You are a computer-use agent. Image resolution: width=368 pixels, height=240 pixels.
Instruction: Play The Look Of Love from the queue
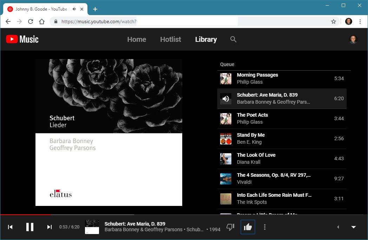(282, 158)
